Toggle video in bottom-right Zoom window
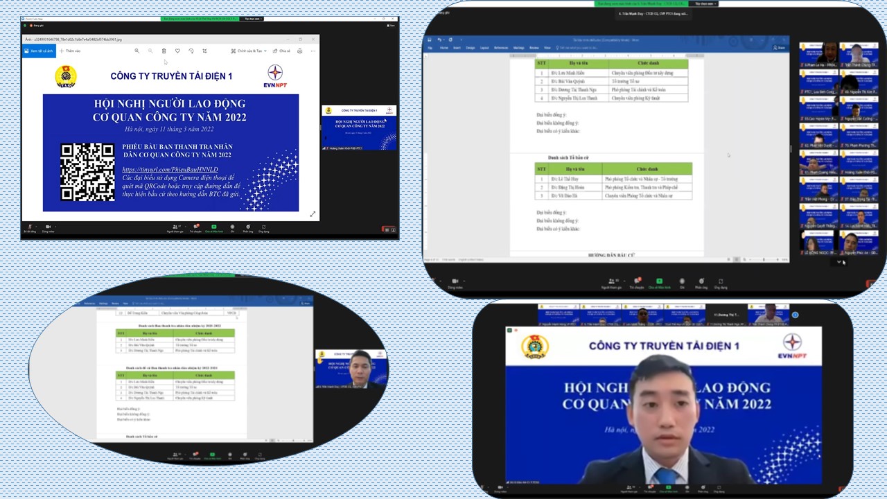 click(x=500, y=489)
